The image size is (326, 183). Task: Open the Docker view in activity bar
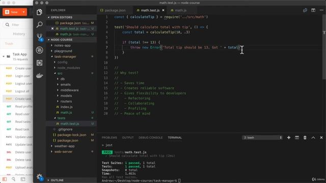coord(39,76)
